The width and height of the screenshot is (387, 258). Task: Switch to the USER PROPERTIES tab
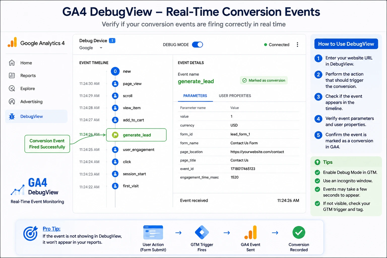click(x=235, y=96)
